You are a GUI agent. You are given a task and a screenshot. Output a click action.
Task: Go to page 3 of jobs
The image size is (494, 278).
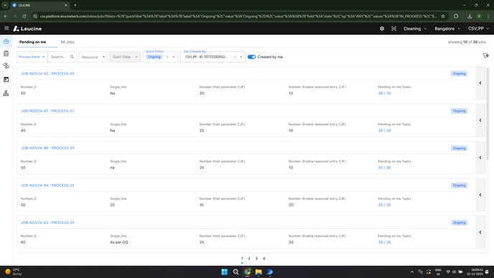tap(256, 259)
